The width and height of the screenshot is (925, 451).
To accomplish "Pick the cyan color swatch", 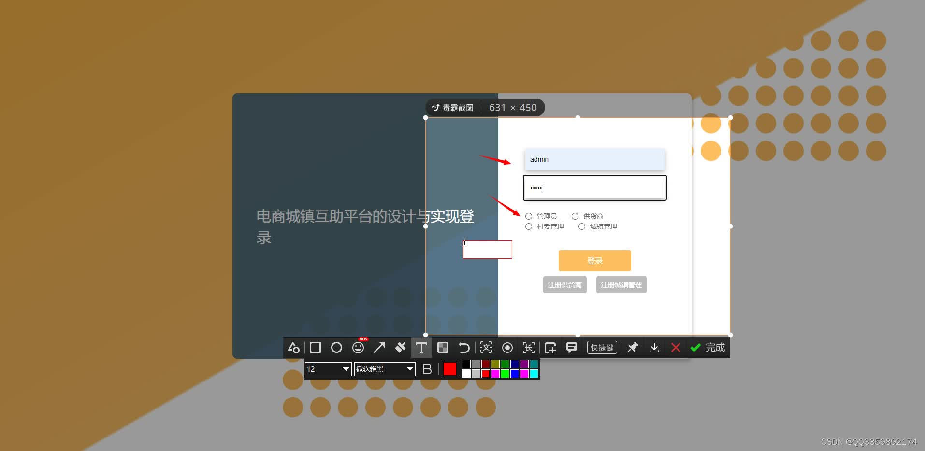I will [x=534, y=374].
